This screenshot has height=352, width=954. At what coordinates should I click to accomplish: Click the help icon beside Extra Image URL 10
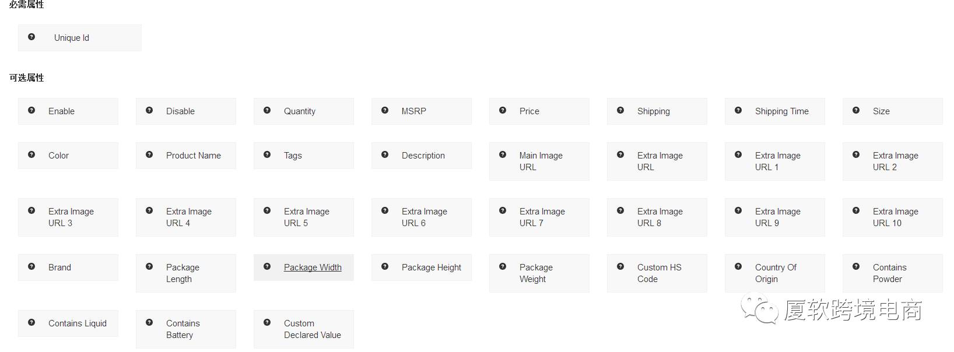tap(856, 210)
